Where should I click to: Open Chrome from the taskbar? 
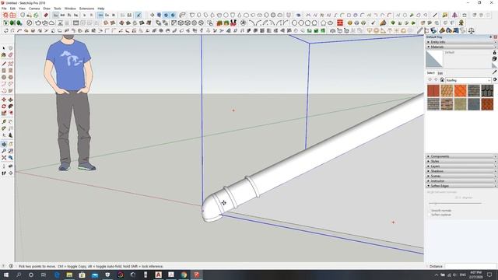(x=184, y=275)
